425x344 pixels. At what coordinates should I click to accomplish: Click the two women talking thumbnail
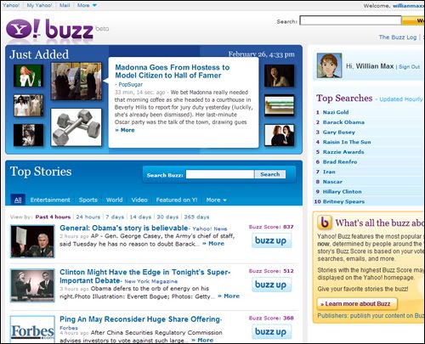pos(280,135)
